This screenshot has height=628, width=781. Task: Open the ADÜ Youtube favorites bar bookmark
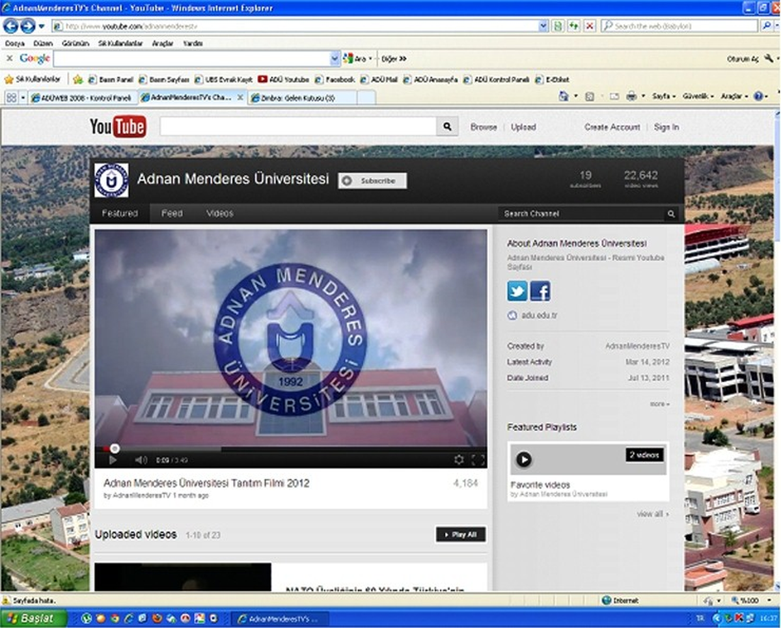(283, 79)
